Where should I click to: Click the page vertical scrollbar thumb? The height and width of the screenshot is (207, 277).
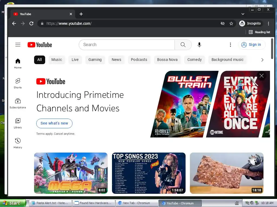(x=272, y=49)
